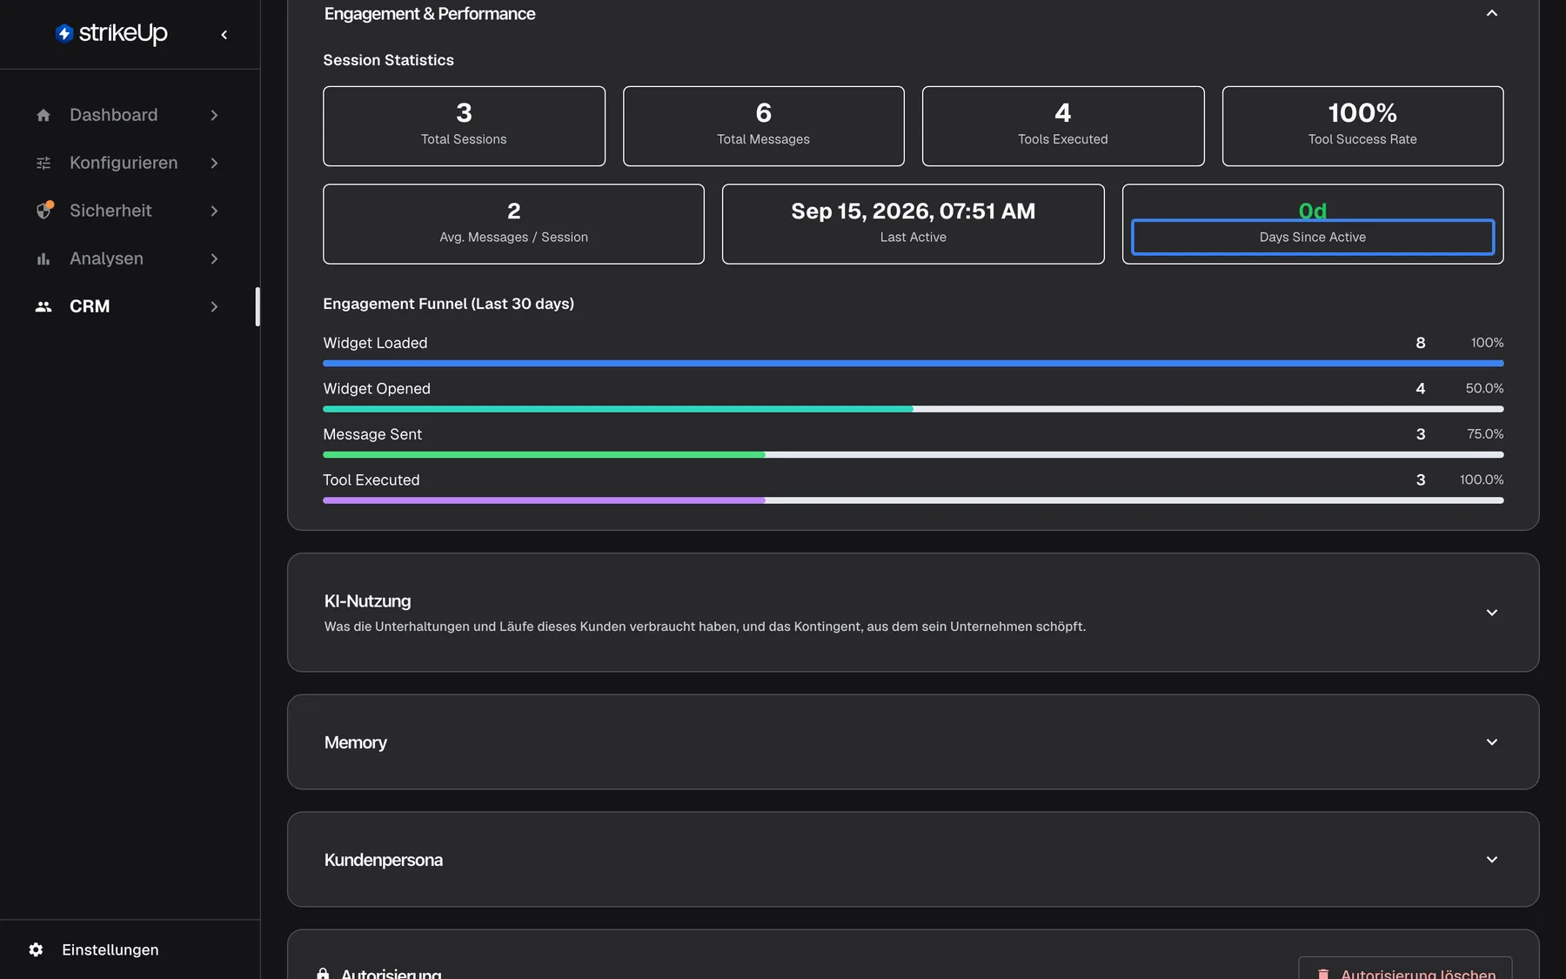Expand the Sicherheit menu chevron

[x=214, y=211]
